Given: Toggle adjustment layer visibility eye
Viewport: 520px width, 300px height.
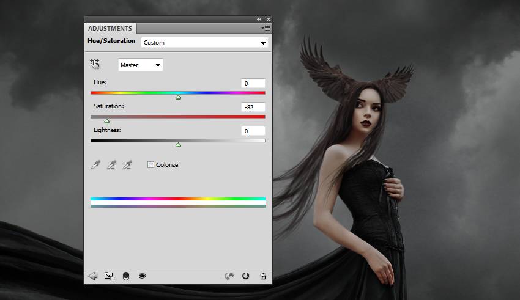Looking at the screenshot, I should point(142,276).
